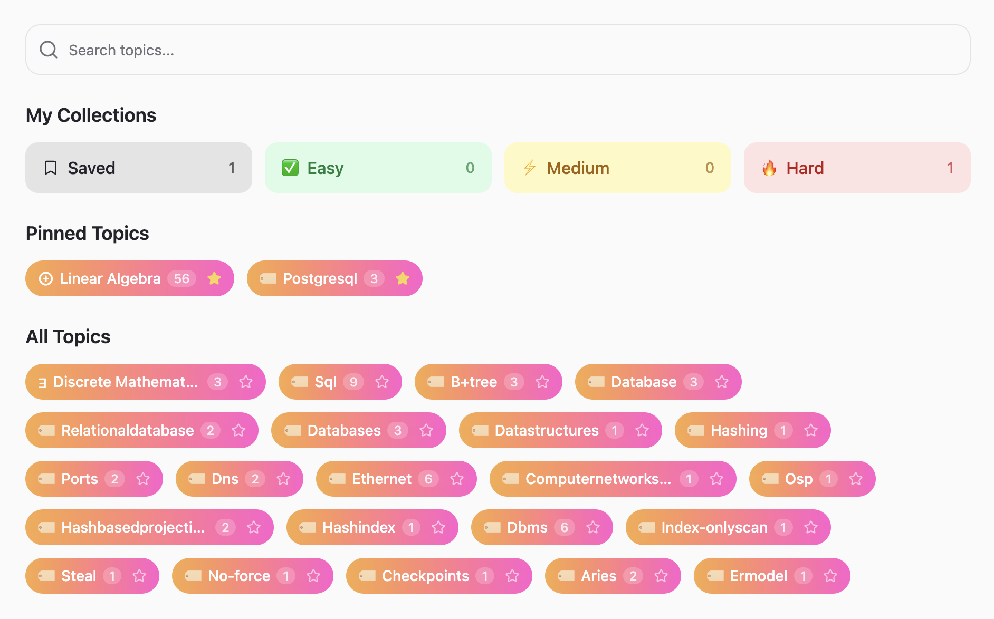
Task: Unpin Linear Algebra via its star
Action: (214, 278)
